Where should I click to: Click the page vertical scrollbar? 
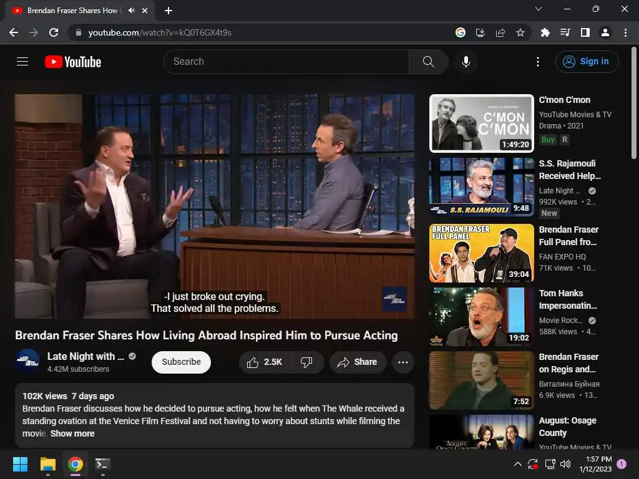pos(634,103)
